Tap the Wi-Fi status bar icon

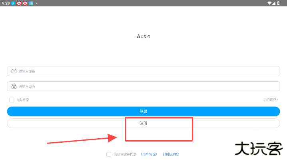tap(269, 3)
